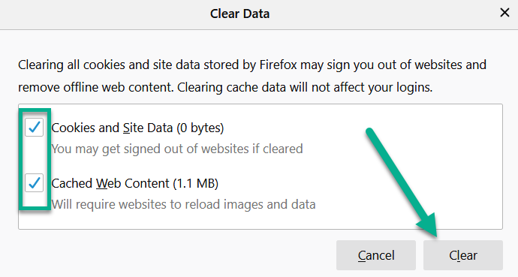The height and width of the screenshot is (277, 518).
Task: Toggle via the Cached Web Content label
Action: coord(135,183)
